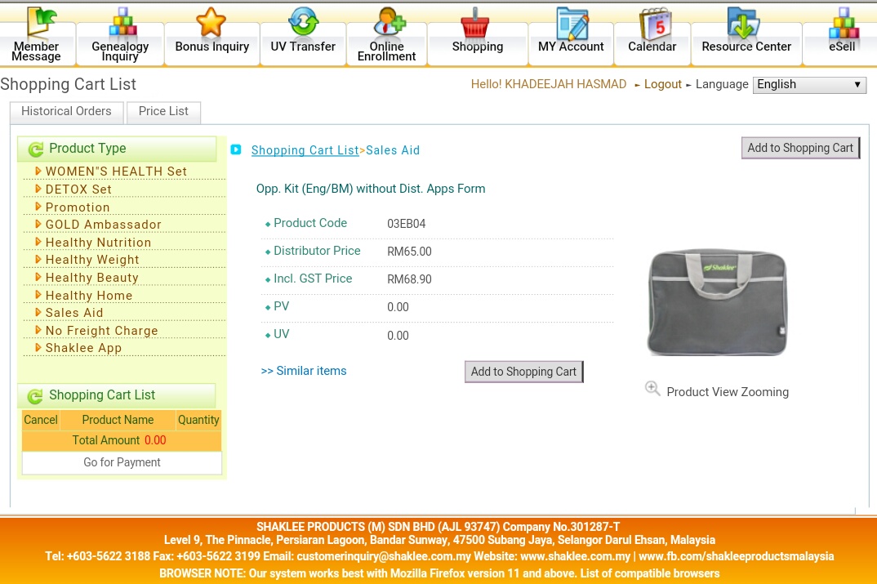877x584 pixels.
Task: Open the Resource Center menu
Action: tap(746, 47)
